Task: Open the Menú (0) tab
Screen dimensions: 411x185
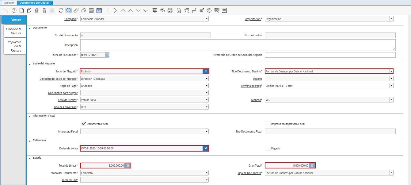Action: (x=9, y=3)
